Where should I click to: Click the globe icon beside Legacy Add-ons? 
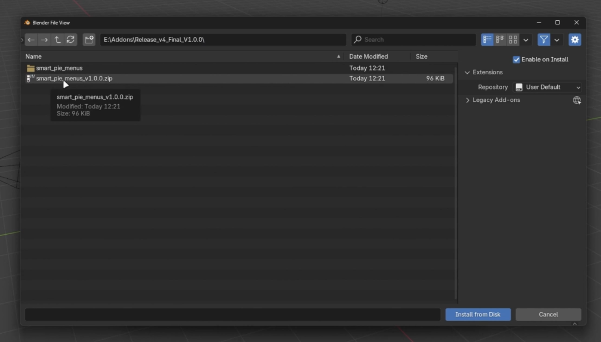click(x=577, y=100)
